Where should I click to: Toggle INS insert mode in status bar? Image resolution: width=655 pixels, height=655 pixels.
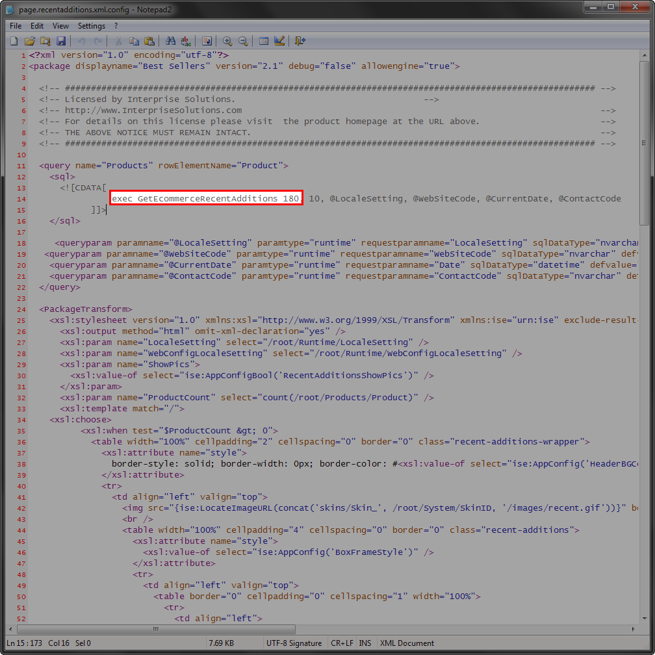[x=365, y=643]
